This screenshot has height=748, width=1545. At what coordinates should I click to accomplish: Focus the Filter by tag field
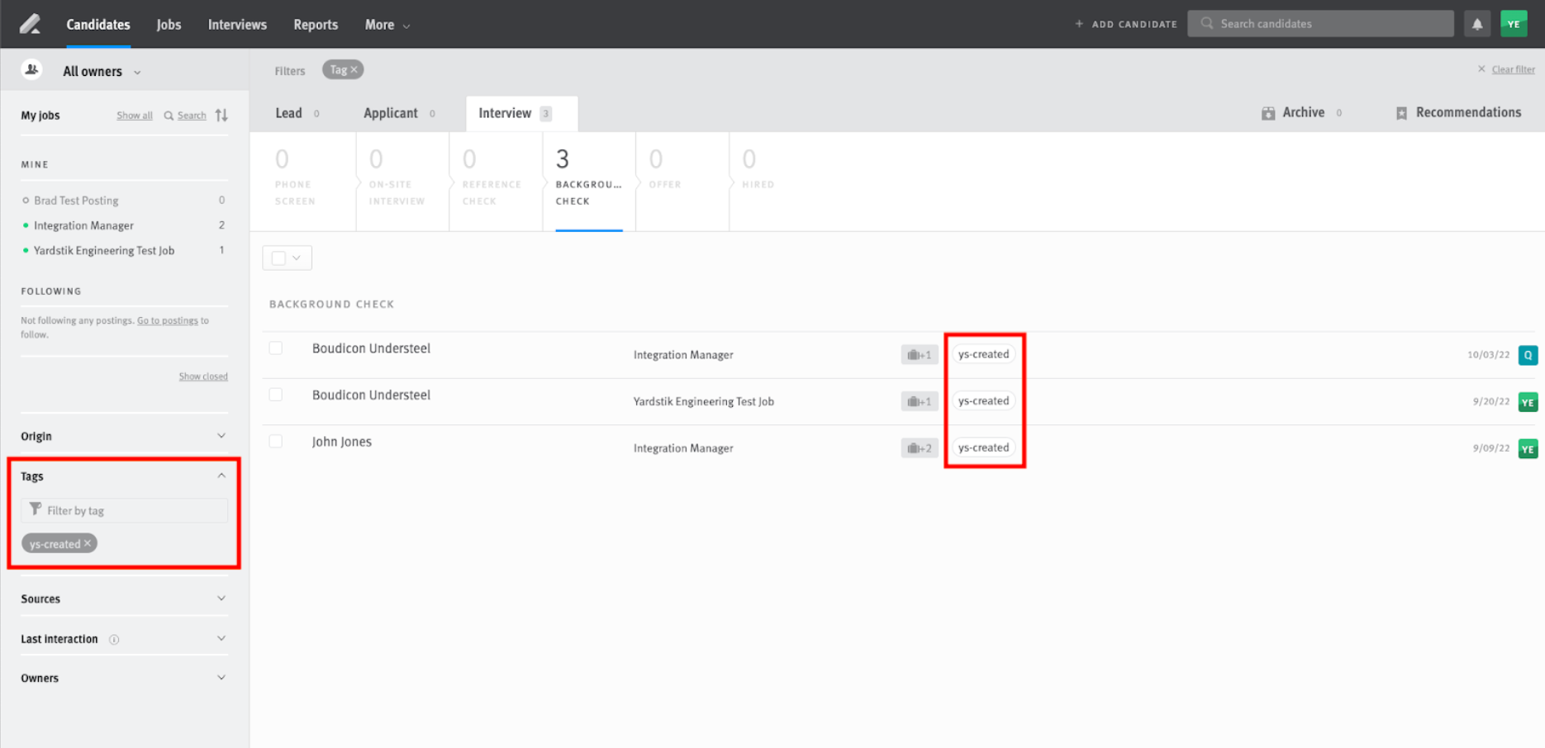[x=124, y=510]
